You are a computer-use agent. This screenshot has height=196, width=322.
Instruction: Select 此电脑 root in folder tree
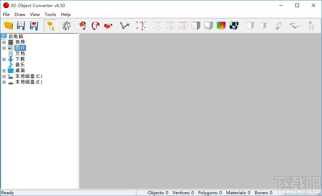coord(16,36)
